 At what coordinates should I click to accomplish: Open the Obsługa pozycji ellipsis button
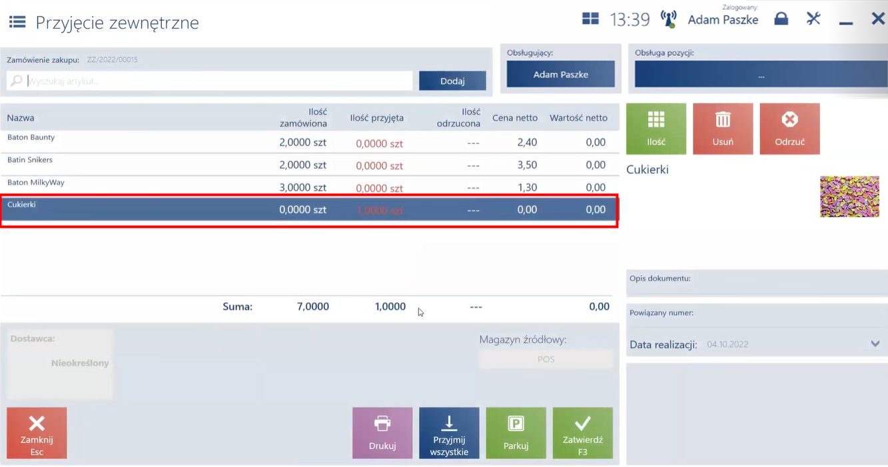(761, 74)
